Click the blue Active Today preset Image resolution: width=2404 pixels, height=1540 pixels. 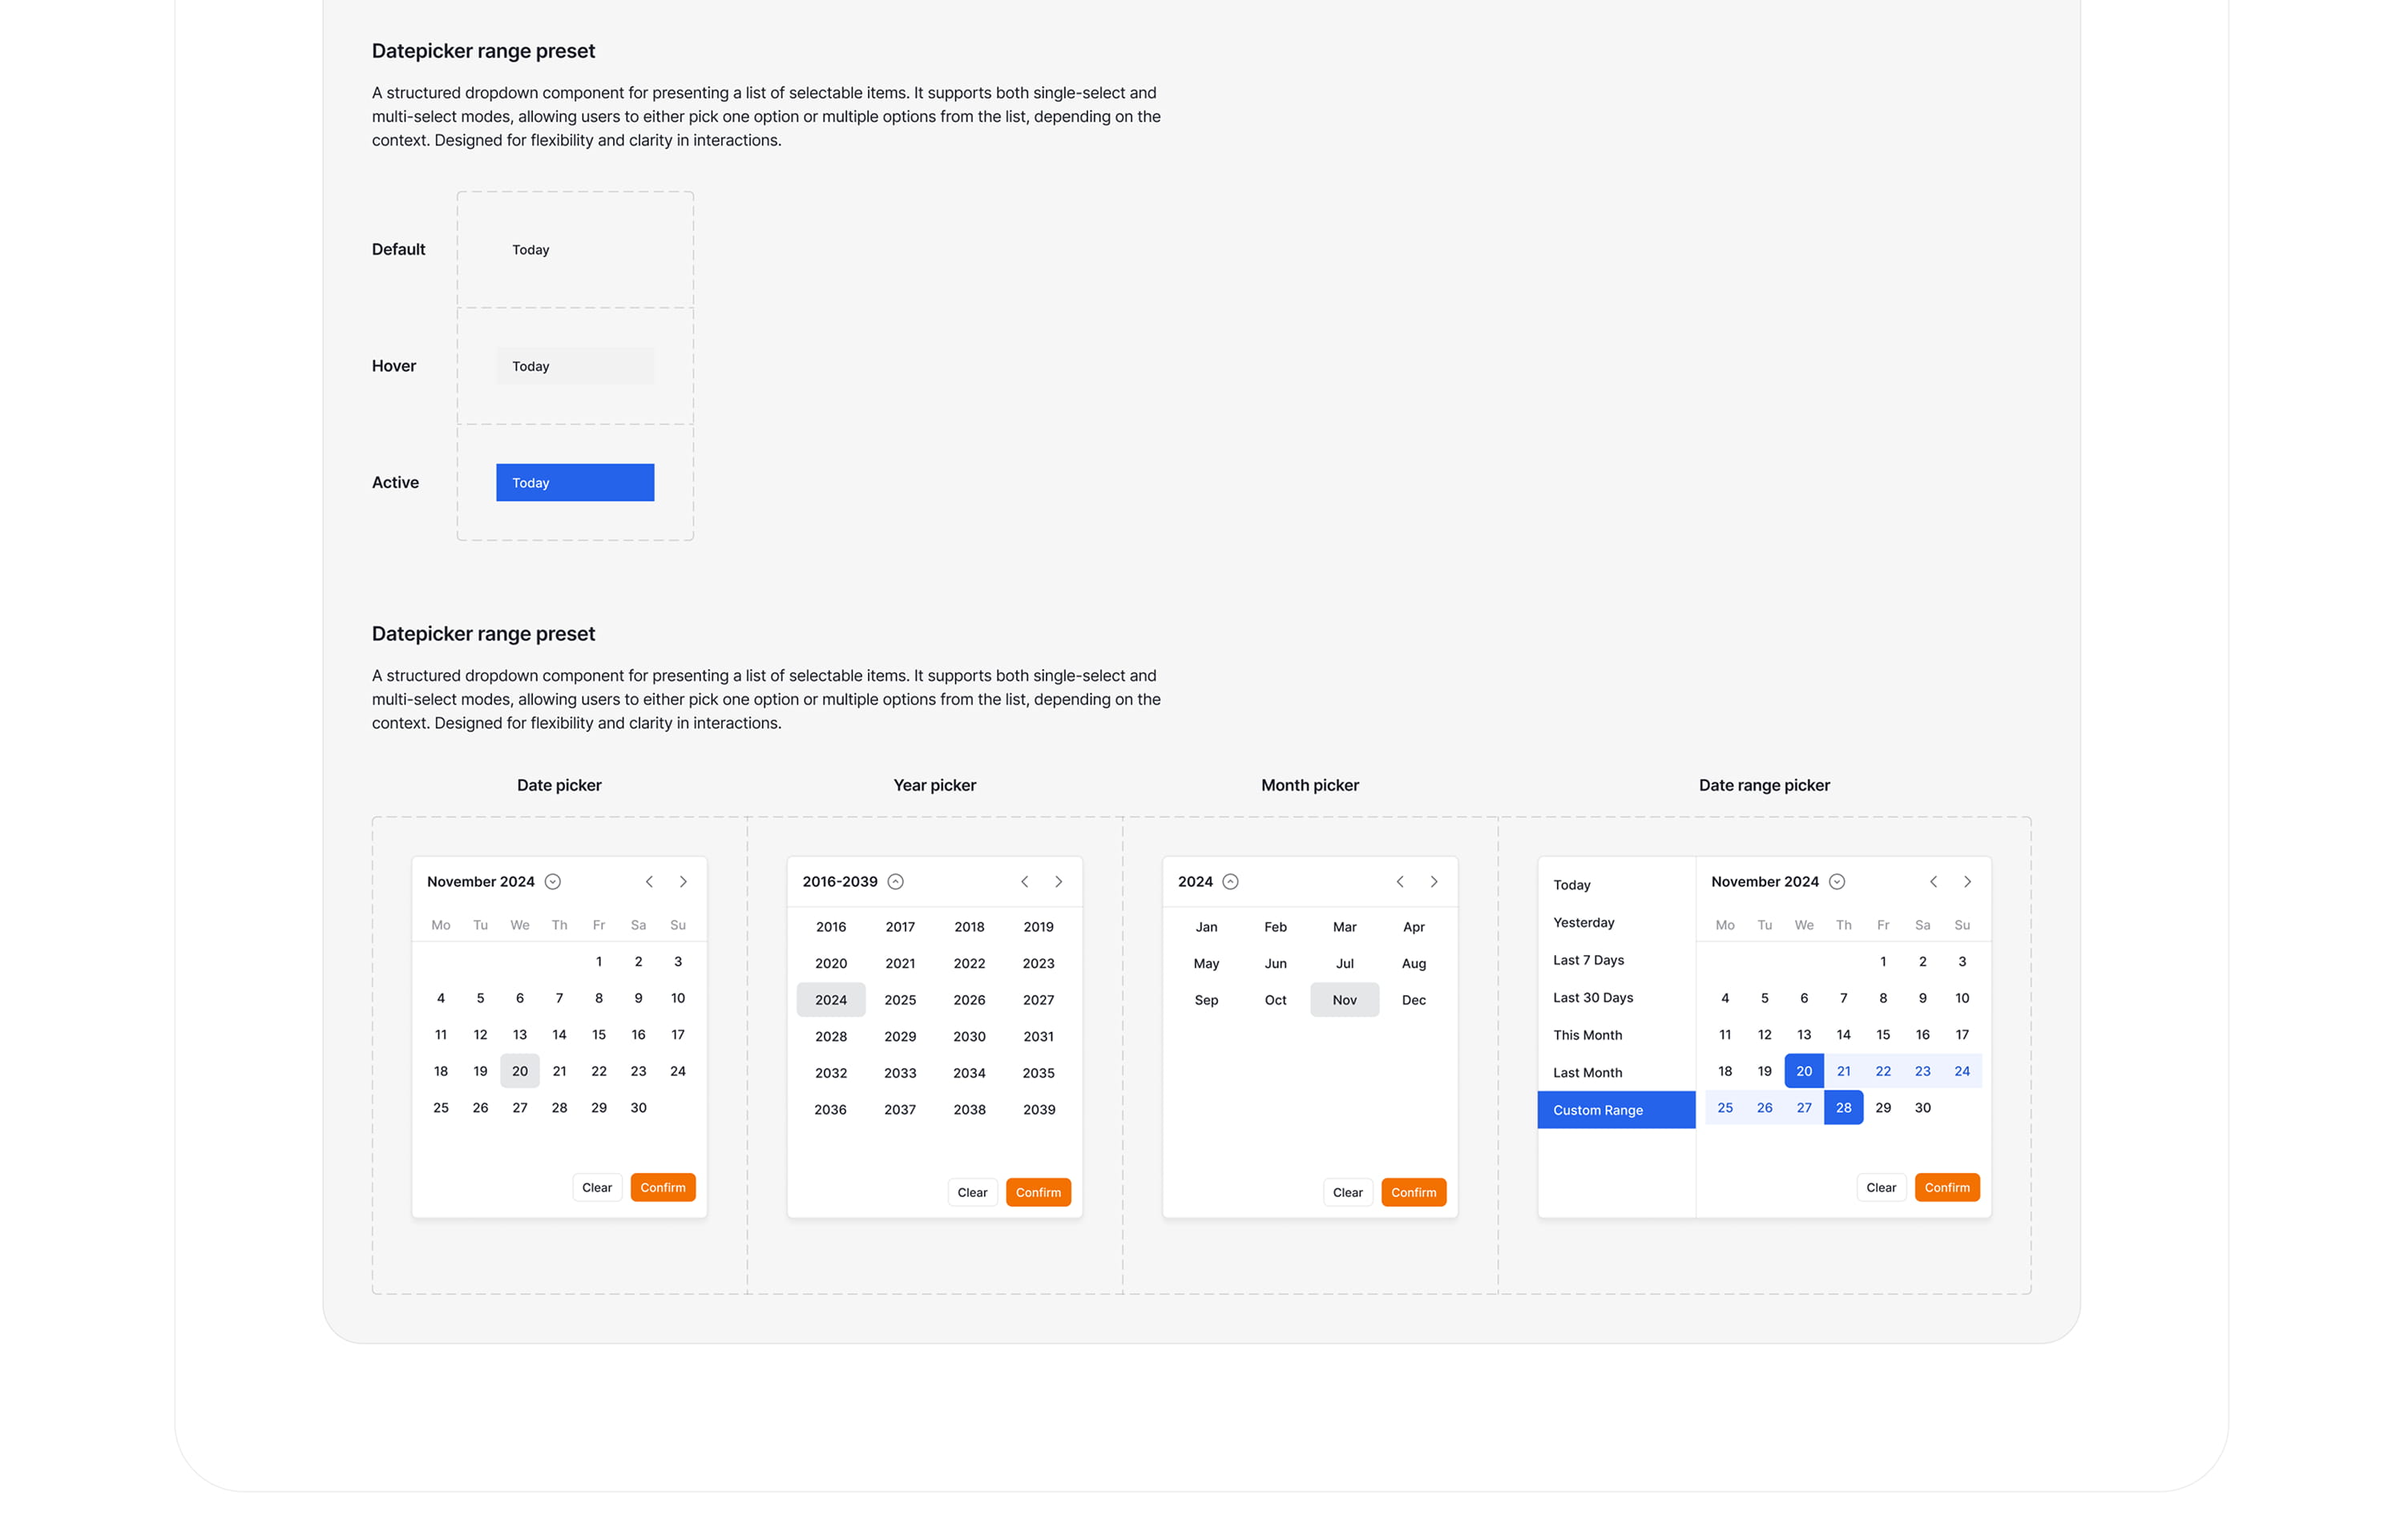tap(575, 482)
